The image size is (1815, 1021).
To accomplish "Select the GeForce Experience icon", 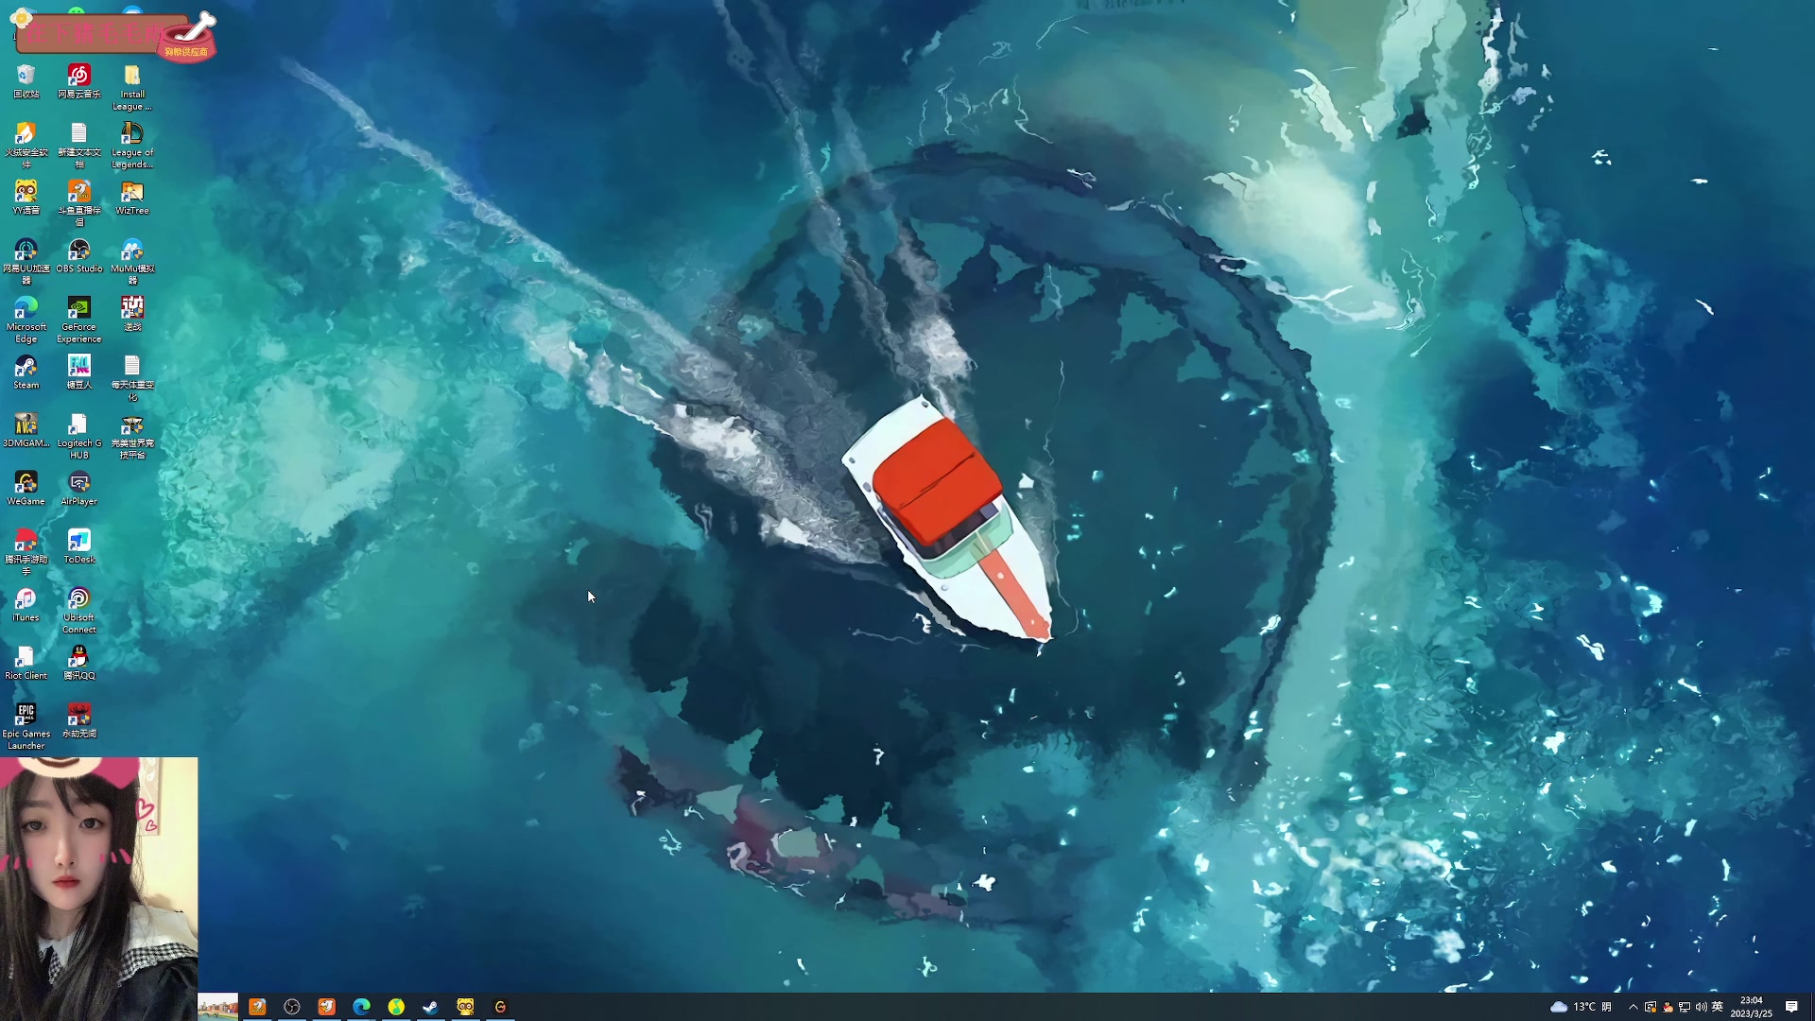I will (78, 309).
